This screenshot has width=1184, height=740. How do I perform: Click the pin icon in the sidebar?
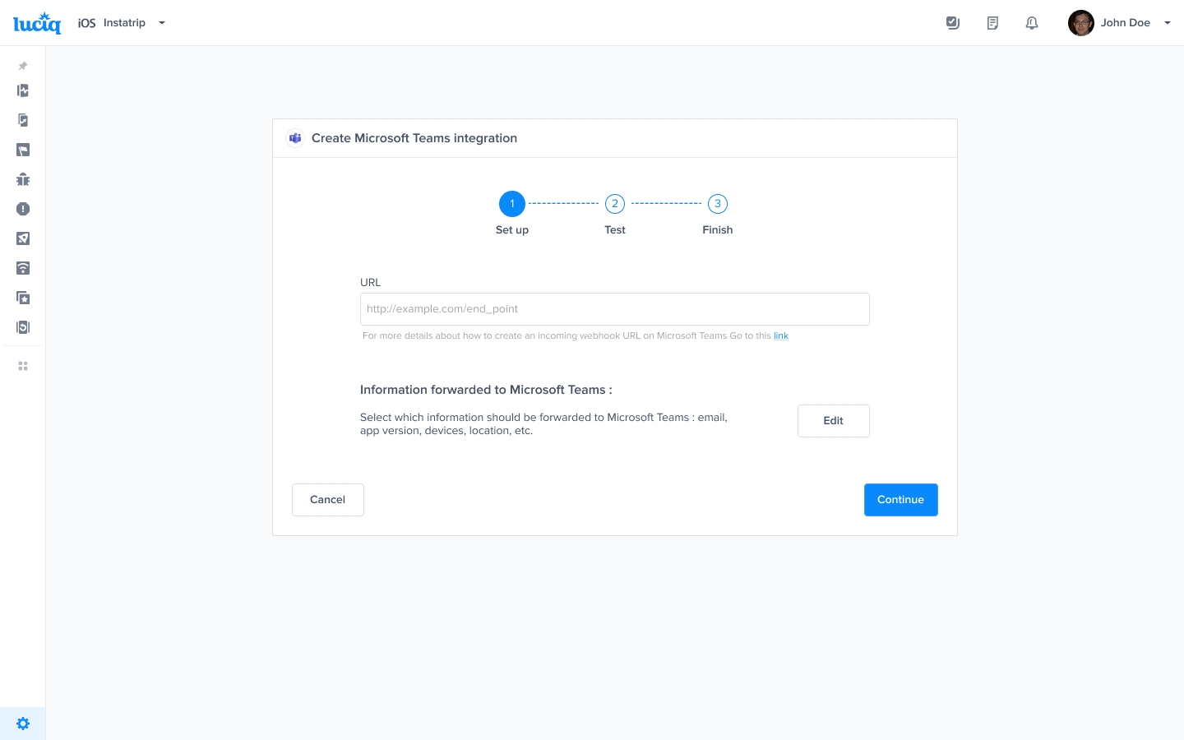(23, 66)
